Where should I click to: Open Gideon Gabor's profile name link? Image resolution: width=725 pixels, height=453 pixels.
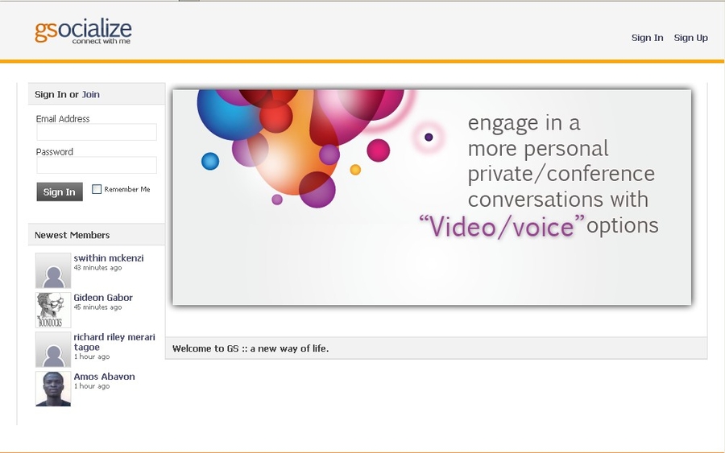(103, 298)
